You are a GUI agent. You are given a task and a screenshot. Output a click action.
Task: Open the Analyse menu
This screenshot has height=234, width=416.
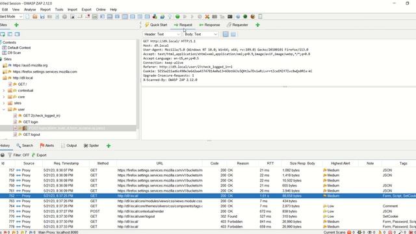click(x=30, y=10)
